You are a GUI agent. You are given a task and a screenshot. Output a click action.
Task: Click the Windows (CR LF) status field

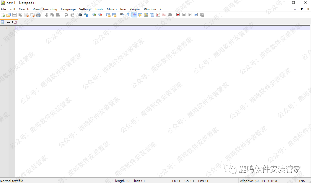(x=252, y=181)
